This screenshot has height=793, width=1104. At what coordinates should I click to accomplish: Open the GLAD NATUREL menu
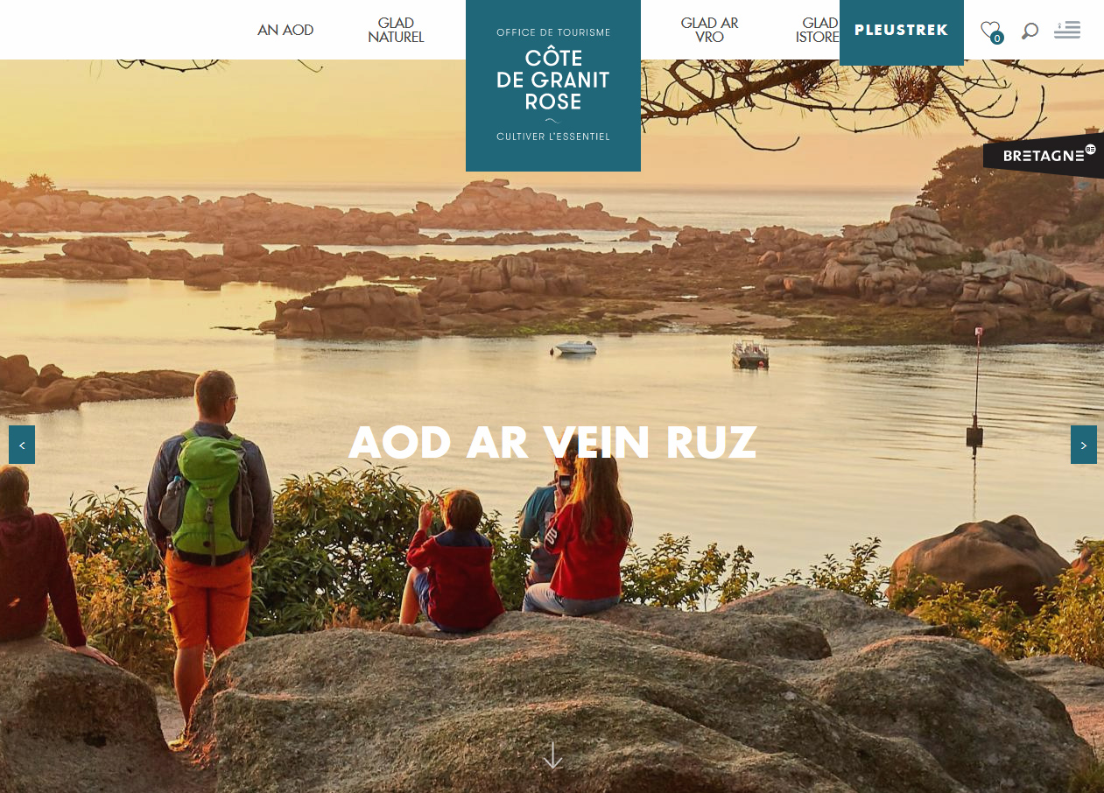[x=396, y=30]
